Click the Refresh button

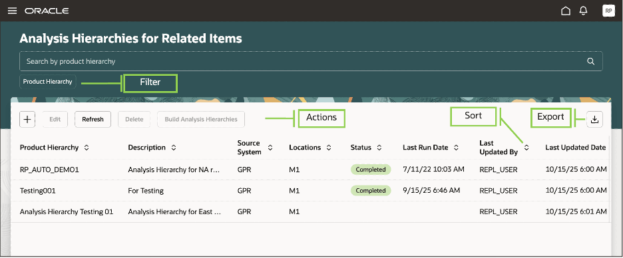click(x=93, y=119)
